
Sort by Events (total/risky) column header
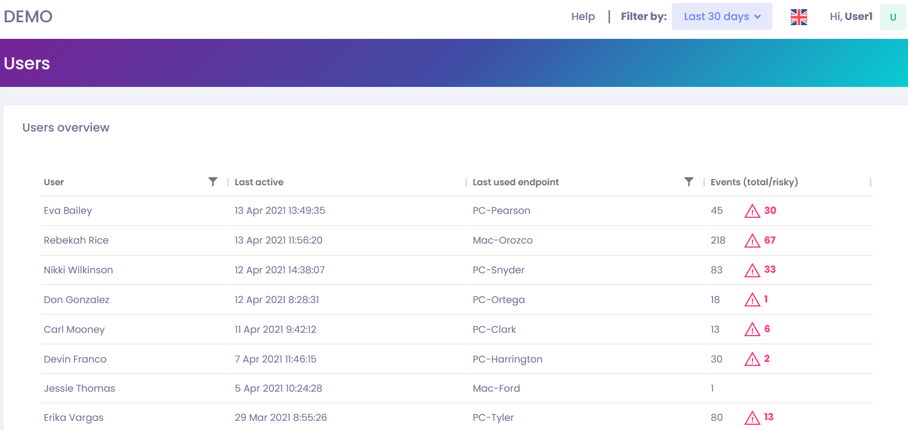pyautogui.click(x=754, y=182)
